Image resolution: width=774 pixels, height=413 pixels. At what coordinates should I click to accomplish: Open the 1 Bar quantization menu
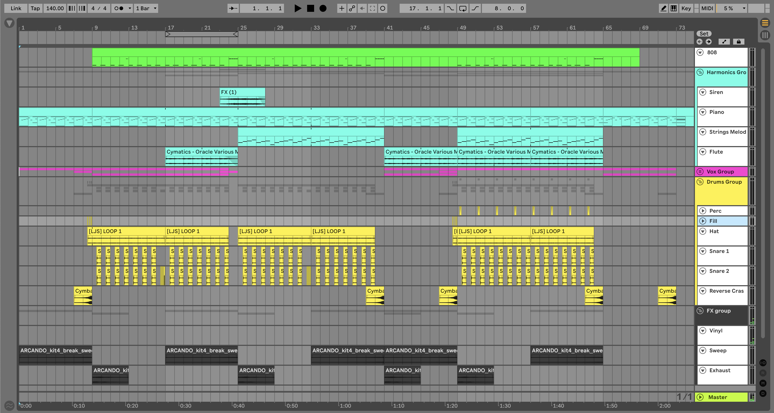tap(146, 8)
